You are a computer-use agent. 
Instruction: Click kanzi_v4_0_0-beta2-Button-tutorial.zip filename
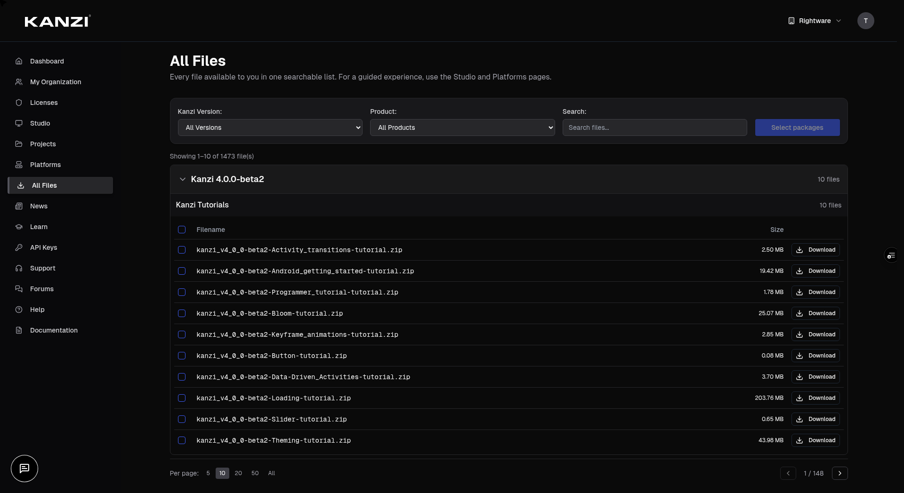point(272,356)
